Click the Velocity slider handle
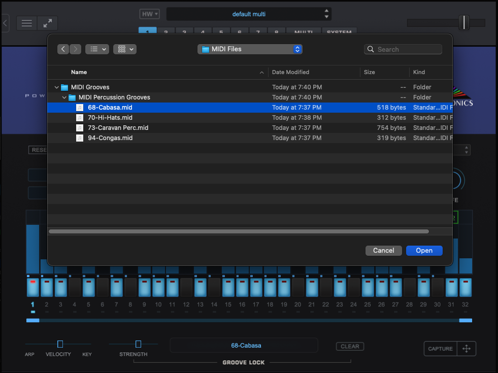The width and height of the screenshot is (498, 373). point(60,344)
